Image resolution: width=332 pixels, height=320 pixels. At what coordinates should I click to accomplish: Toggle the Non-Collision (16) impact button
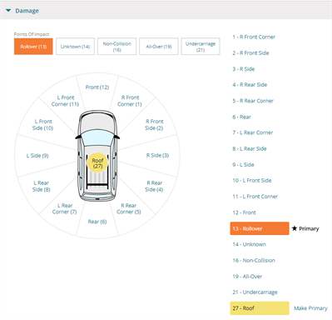coord(116,47)
